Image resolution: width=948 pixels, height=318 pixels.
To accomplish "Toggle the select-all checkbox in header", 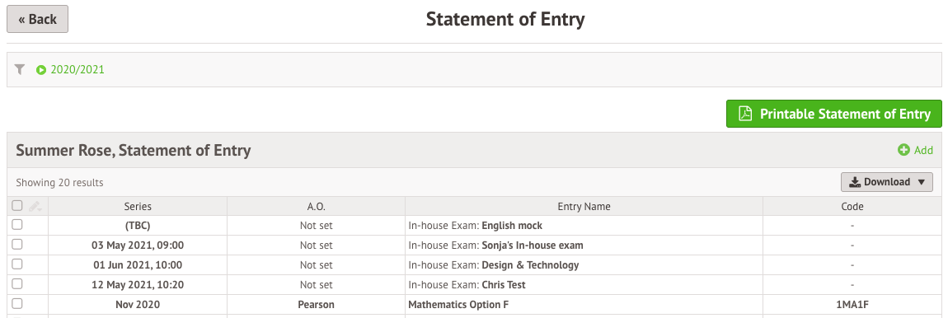I will coord(17,206).
